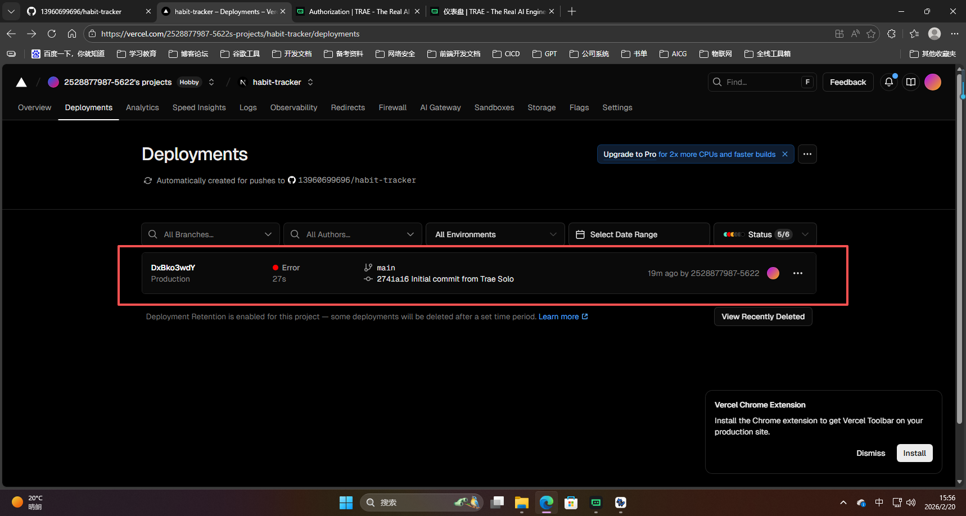Open the Flags tab

coord(579,107)
